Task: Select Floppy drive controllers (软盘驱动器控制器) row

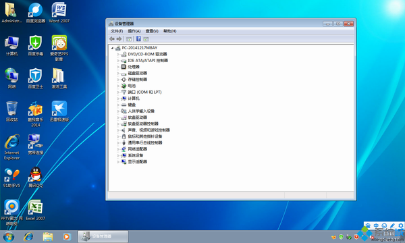Action: 143,124
